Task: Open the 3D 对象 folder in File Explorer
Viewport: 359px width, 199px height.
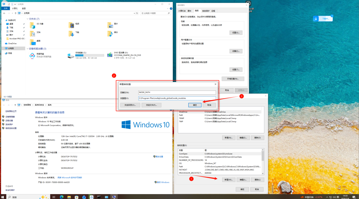Action: [33, 25]
